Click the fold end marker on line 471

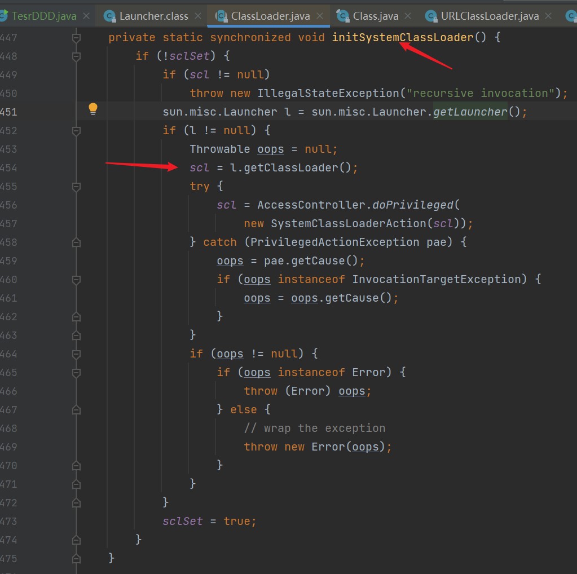click(76, 484)
